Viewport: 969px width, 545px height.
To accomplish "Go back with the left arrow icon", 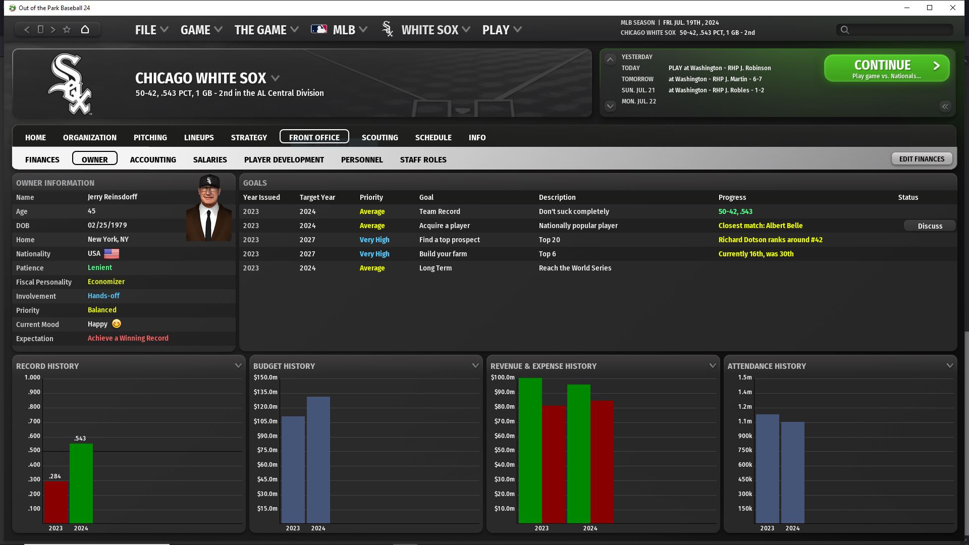I will click(x=27, y=30).
